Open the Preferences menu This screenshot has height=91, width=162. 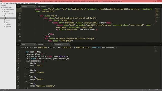point(32,3)
